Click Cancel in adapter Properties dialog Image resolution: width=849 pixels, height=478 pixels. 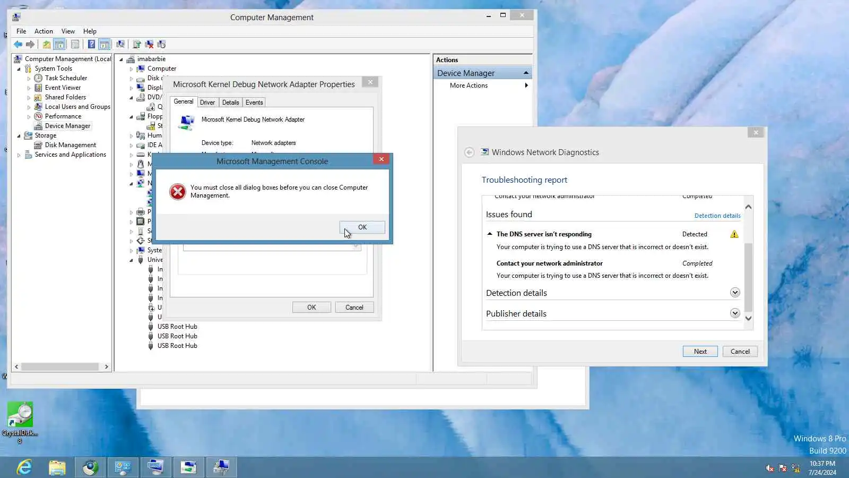354,308
